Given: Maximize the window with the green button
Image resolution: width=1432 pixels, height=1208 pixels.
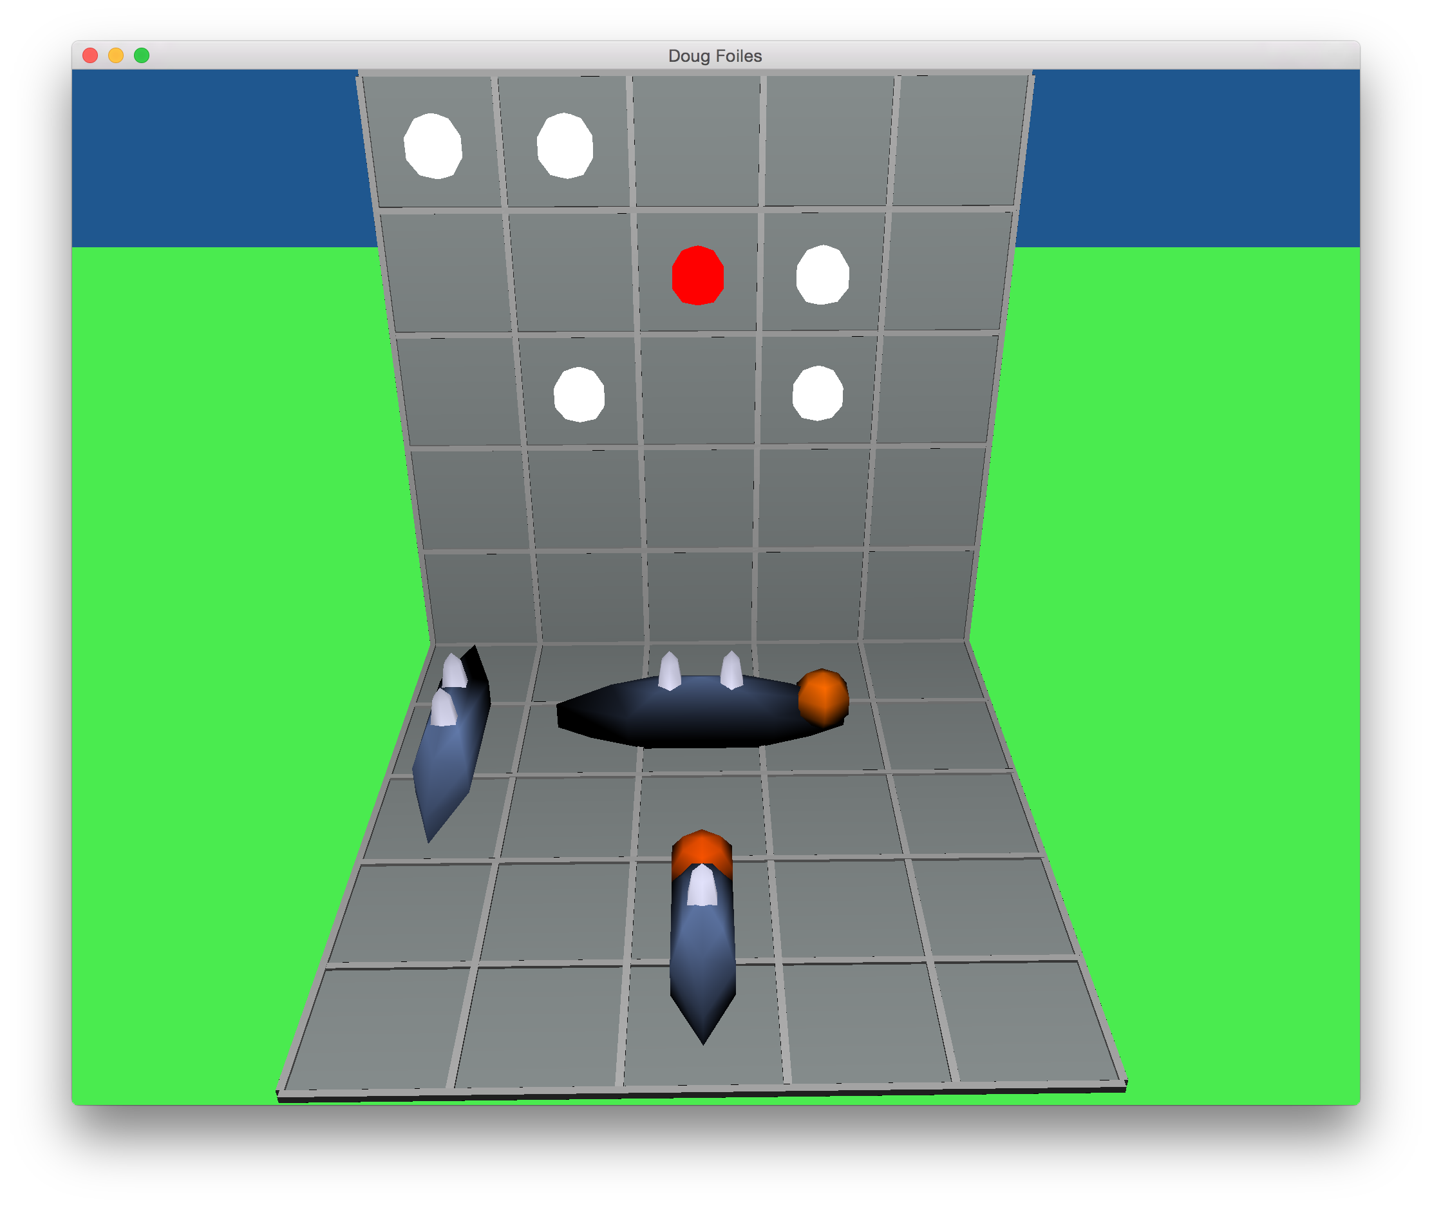Looking at the screenshot, I should click(x=142, y=55).
